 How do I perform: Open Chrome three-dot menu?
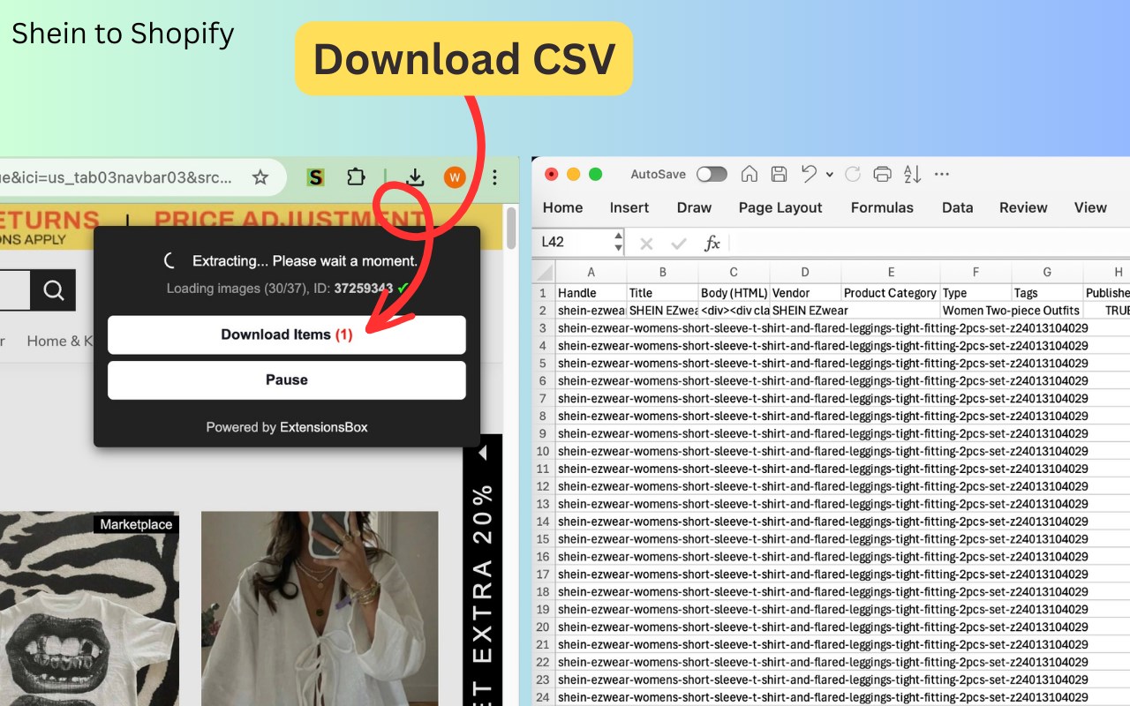pyautogui.click(x=494, y=177)
